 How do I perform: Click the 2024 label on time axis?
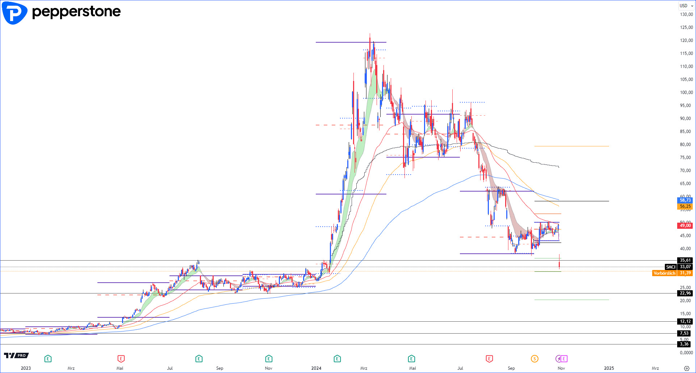pyautogui.click(x=316, y=368)
